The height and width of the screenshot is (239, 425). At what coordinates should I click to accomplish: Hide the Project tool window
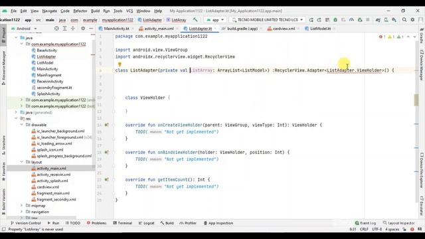(x=91, y=29)
